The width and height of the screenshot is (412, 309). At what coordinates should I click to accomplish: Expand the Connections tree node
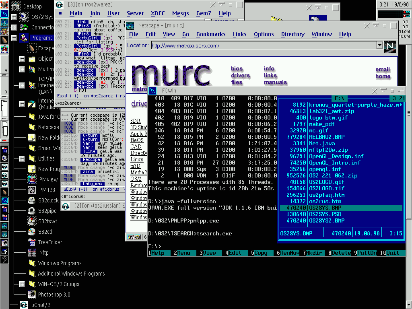(14, 27)
